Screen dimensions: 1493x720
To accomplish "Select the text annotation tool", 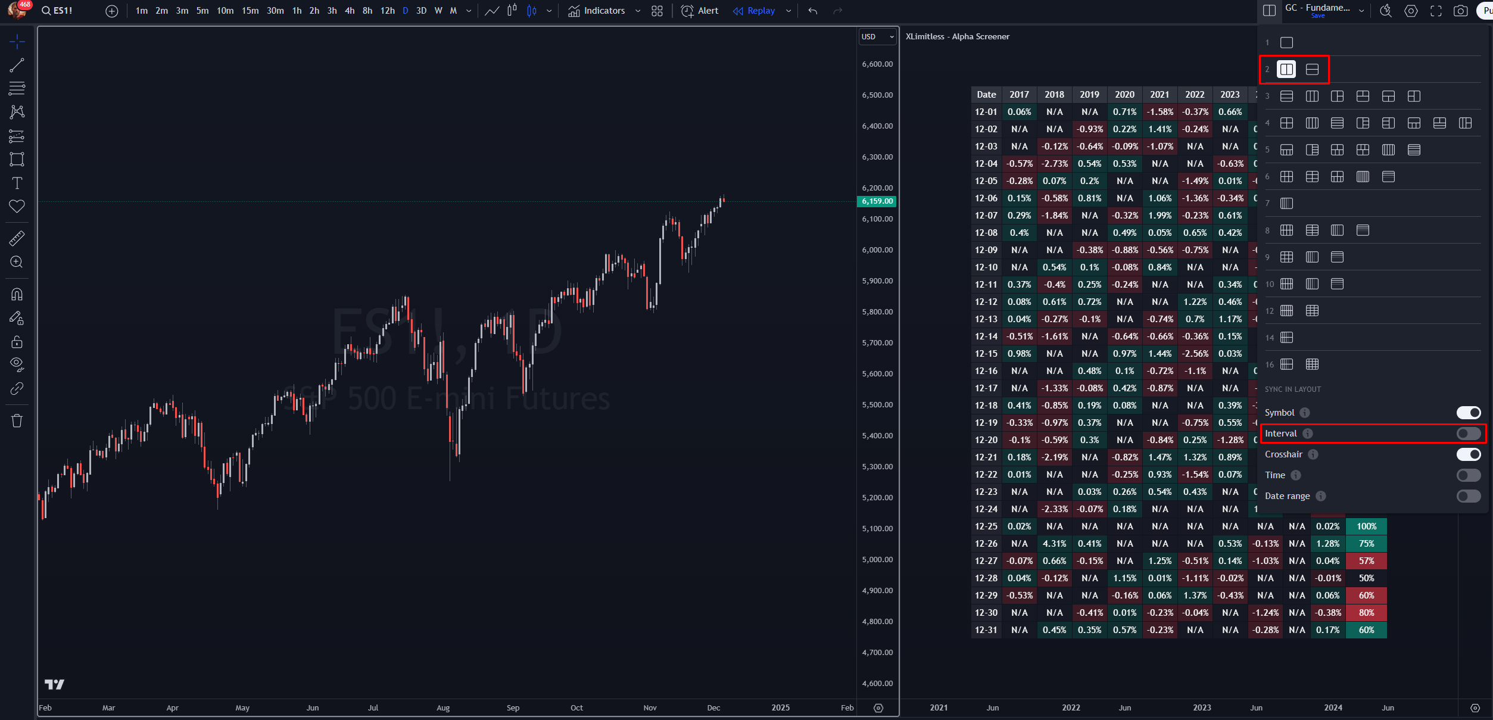I will click(x=17, y=183).
